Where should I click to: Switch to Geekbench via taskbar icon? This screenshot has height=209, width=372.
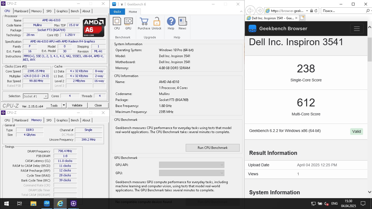(x=47, y=203)
